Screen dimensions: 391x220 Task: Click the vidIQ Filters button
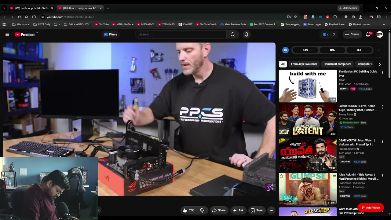coord(111,35)
